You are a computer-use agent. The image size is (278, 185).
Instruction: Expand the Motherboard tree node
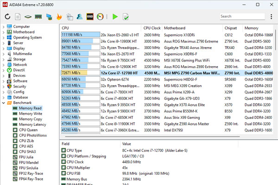click(x=4, y=32)
